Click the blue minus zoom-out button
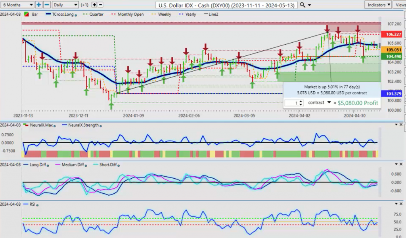406x238 pixels. click(47, 5)
